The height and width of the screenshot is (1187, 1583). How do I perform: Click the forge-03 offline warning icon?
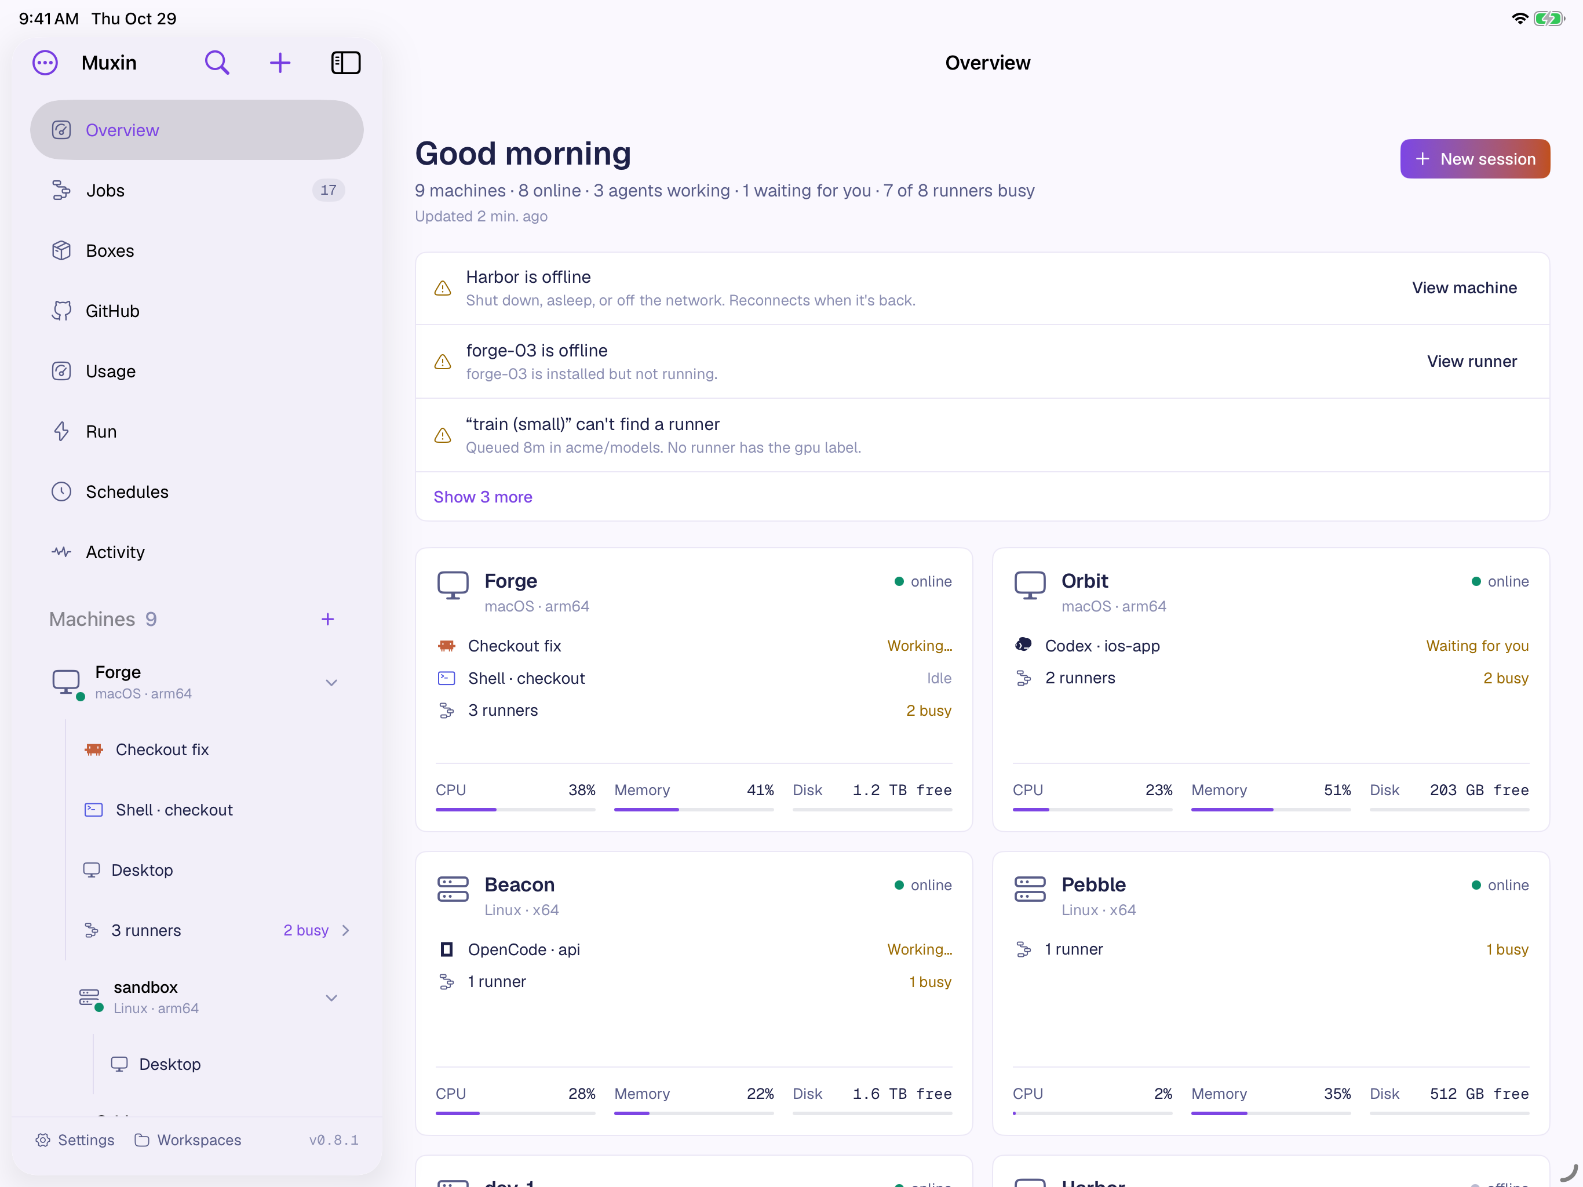coord(443,362)
